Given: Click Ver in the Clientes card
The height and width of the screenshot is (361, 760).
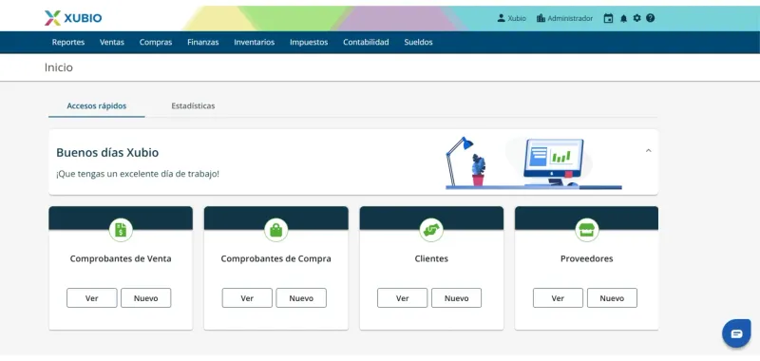Looking at the screenshot, I should (x=402, y=298).
